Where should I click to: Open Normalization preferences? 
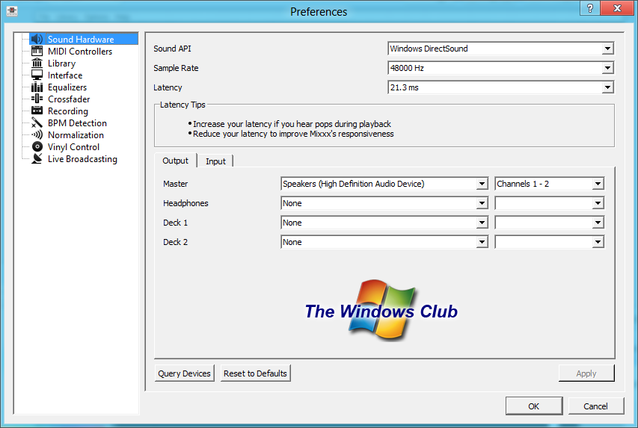76,135
